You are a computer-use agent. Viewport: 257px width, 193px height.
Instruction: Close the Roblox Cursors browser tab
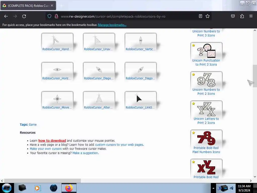click(52, 6)
